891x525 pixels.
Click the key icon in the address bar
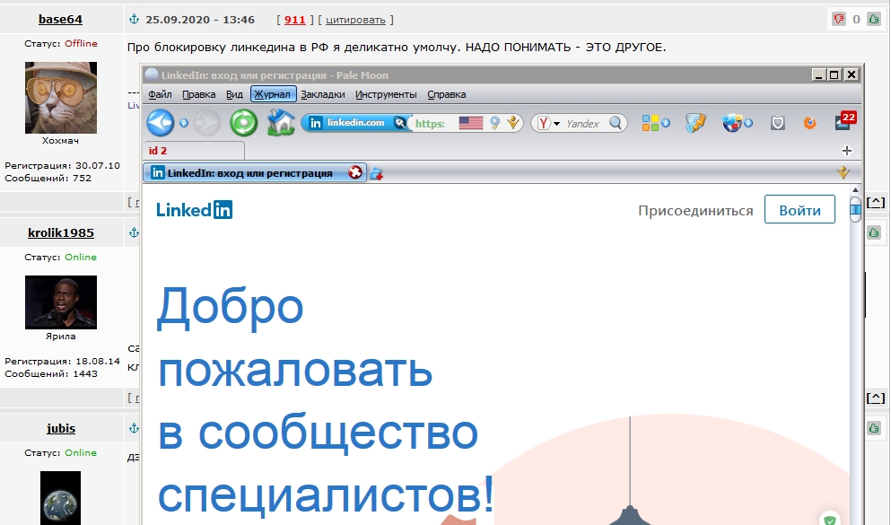(x=400, y=123)
